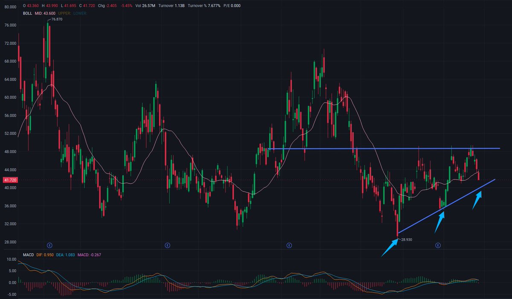This screenshot has width=512, height=299.
Task: Select the MACD indicator label
Action: [x=29, y=255]
